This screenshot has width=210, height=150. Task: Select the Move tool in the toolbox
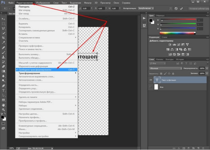pos(3,19)
